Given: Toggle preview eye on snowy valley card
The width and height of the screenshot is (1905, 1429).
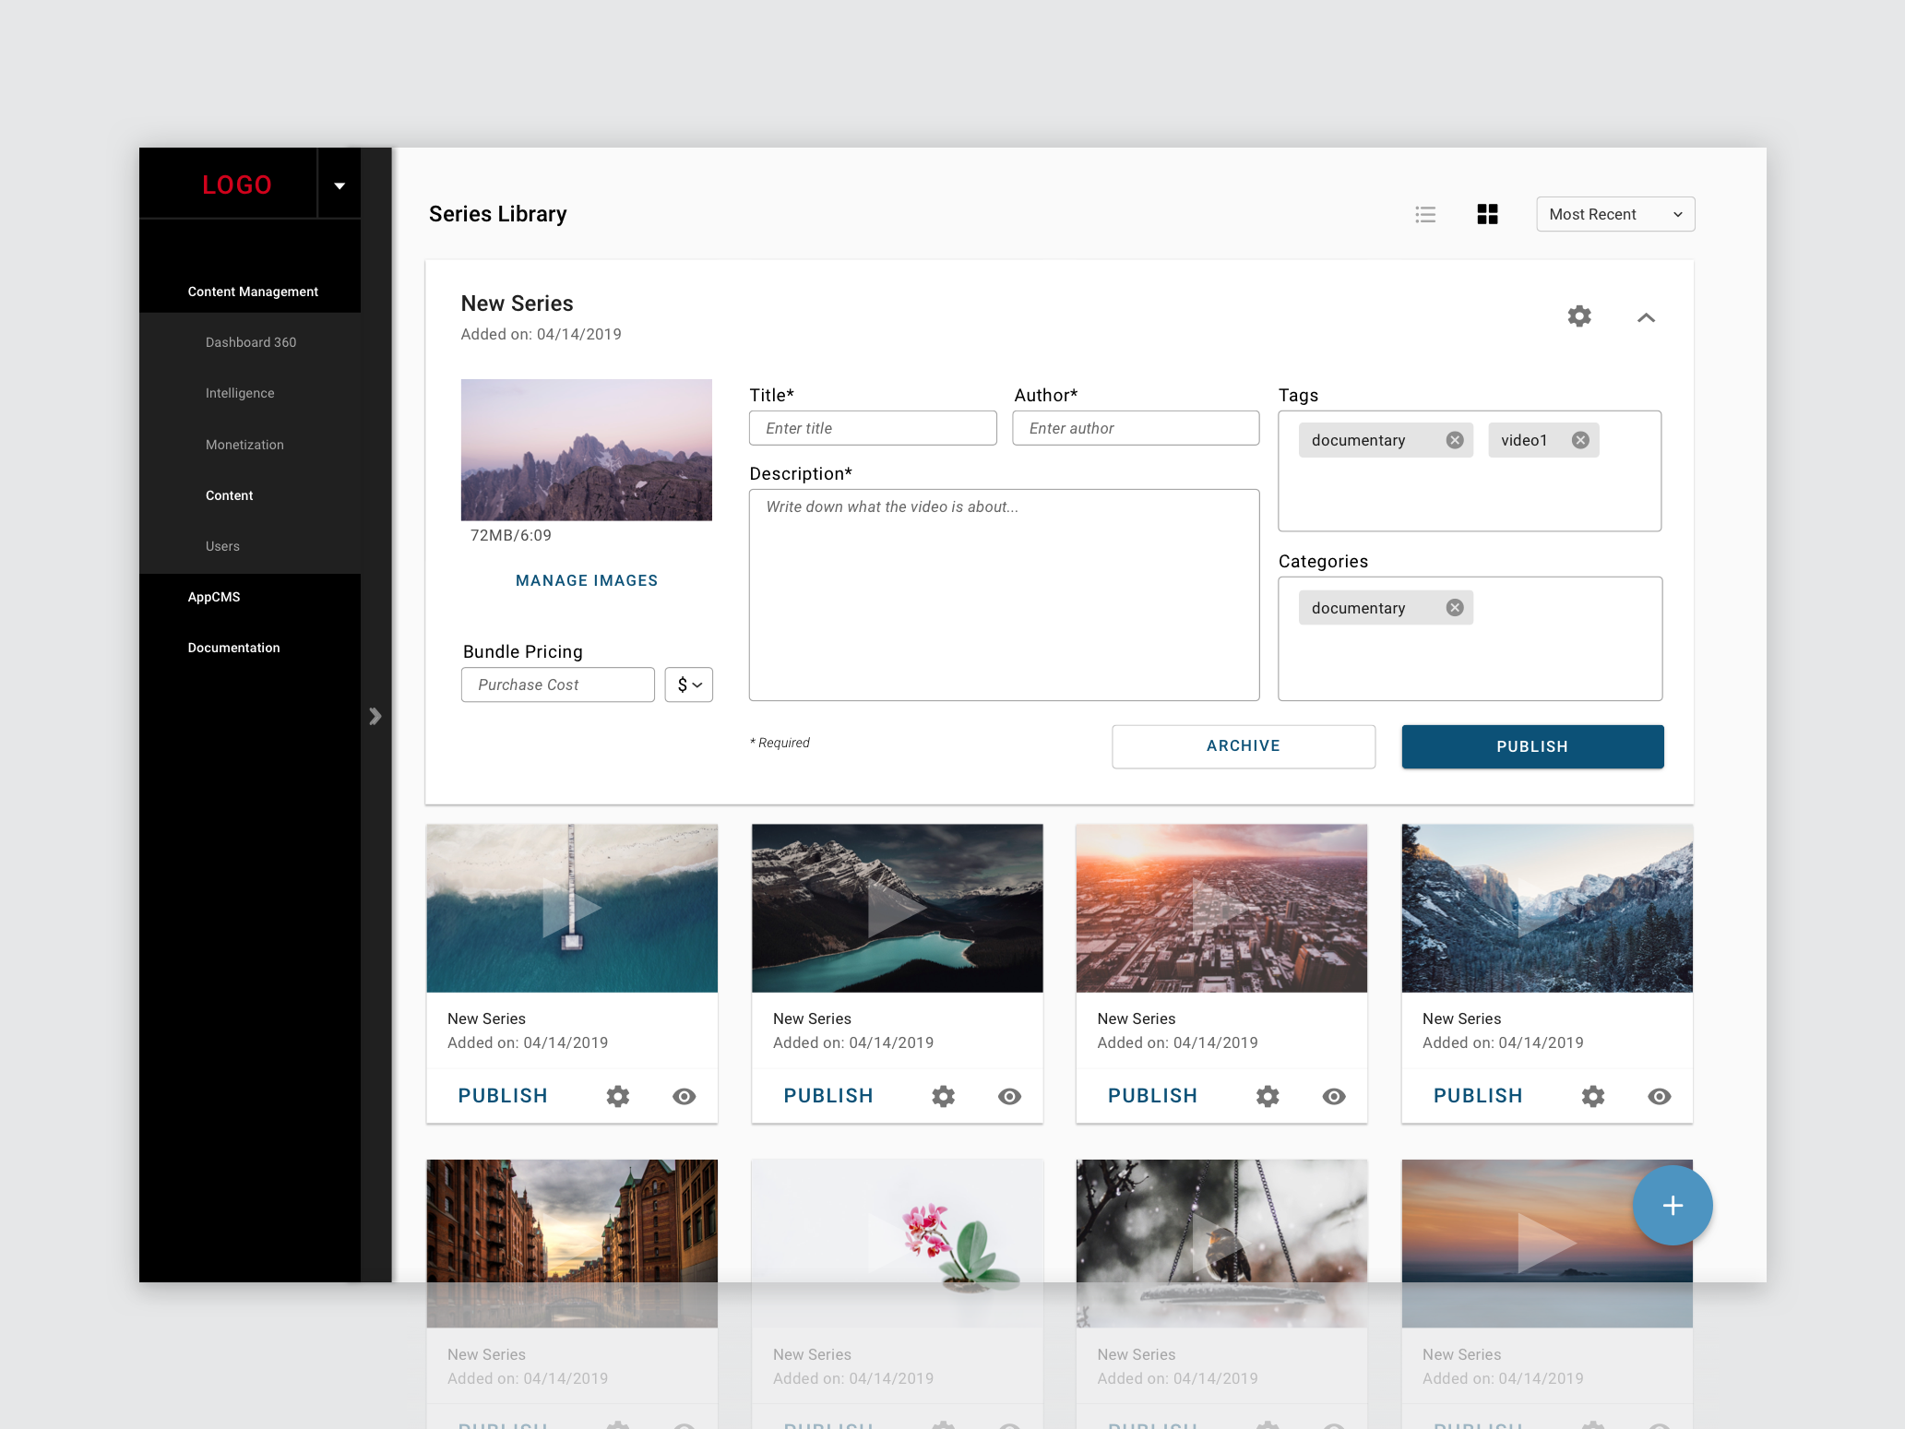Looking at the screenshot, I should coord(1659,1096).
